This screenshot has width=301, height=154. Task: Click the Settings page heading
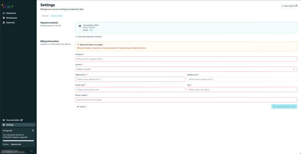coord(48,5)
